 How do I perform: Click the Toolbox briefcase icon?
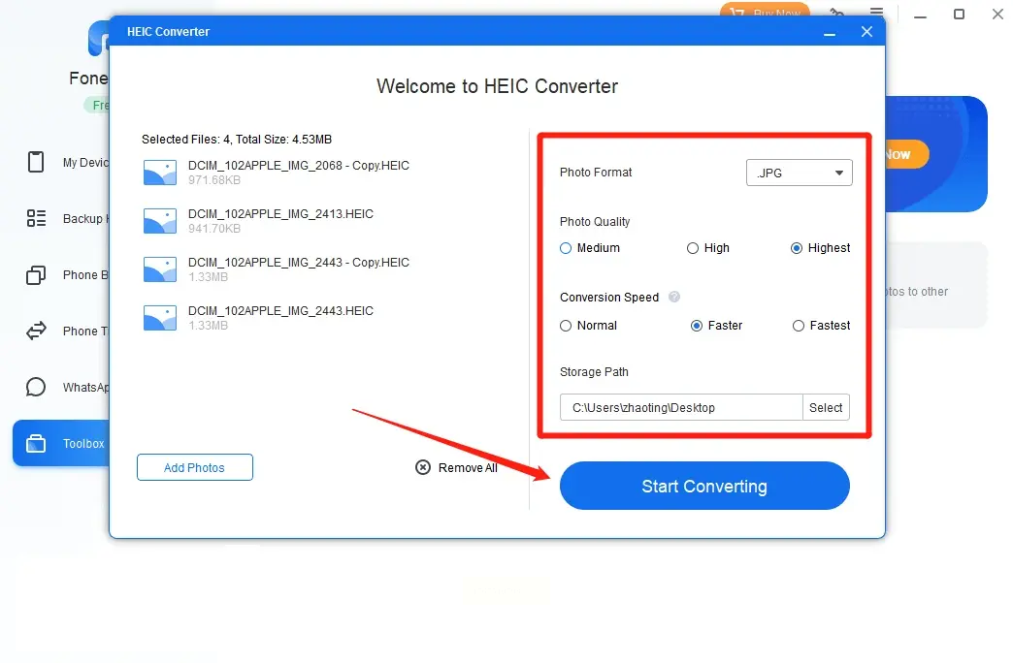(36, 444)
